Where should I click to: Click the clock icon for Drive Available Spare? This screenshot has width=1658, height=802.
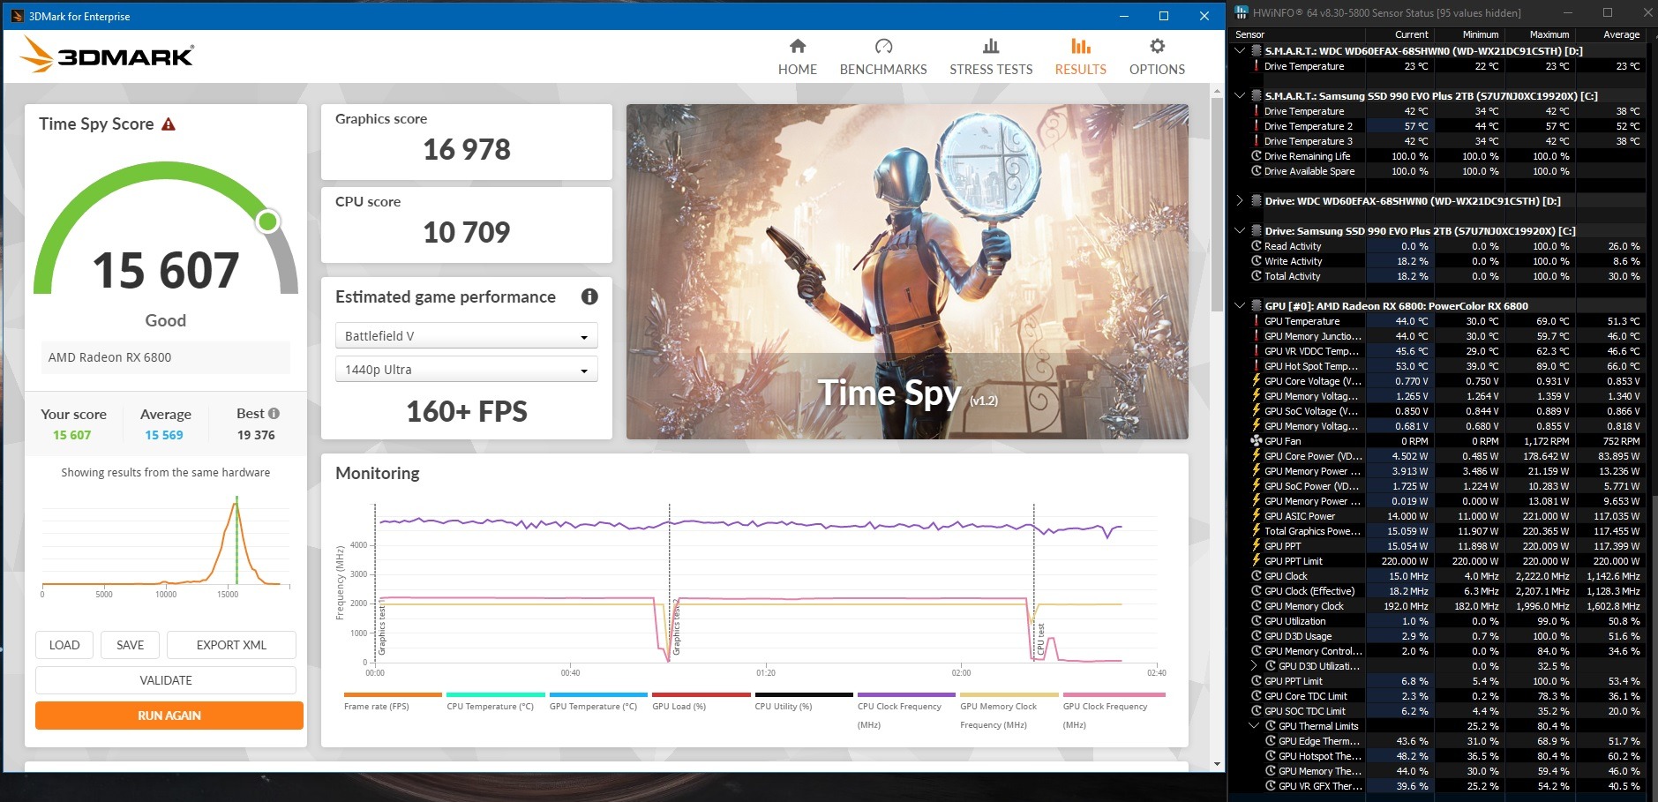coord(1257,171)
